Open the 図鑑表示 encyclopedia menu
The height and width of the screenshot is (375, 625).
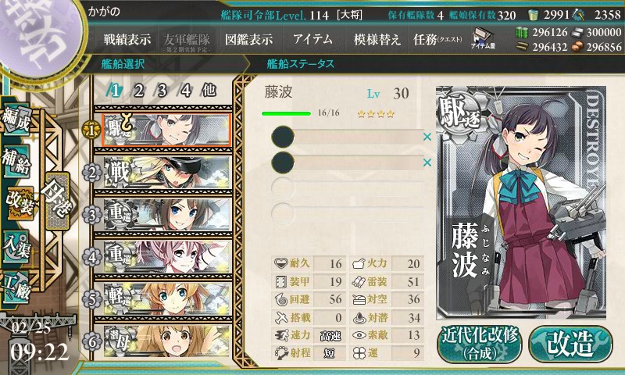click(x=248, y=39)
